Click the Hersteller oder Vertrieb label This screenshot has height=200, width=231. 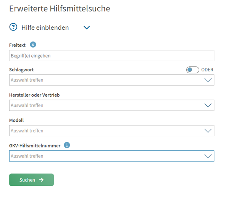coord(34,95)
